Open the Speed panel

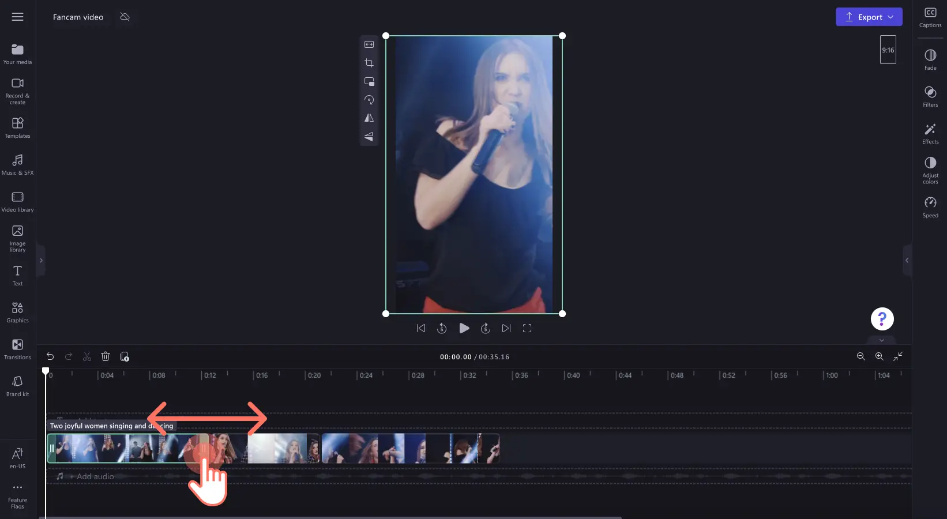click(x=930, y=208)
